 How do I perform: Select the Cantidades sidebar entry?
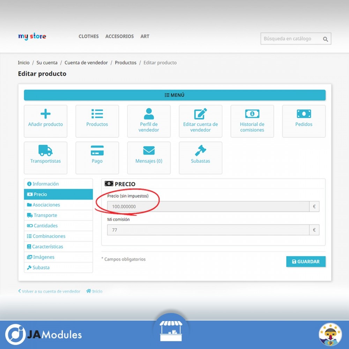58,225
